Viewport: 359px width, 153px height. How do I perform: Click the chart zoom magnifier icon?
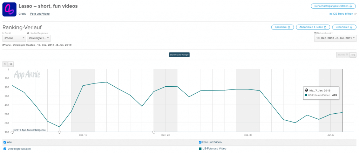click(11, 64)
